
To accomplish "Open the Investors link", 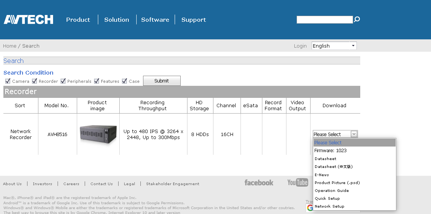I will 42,184.
